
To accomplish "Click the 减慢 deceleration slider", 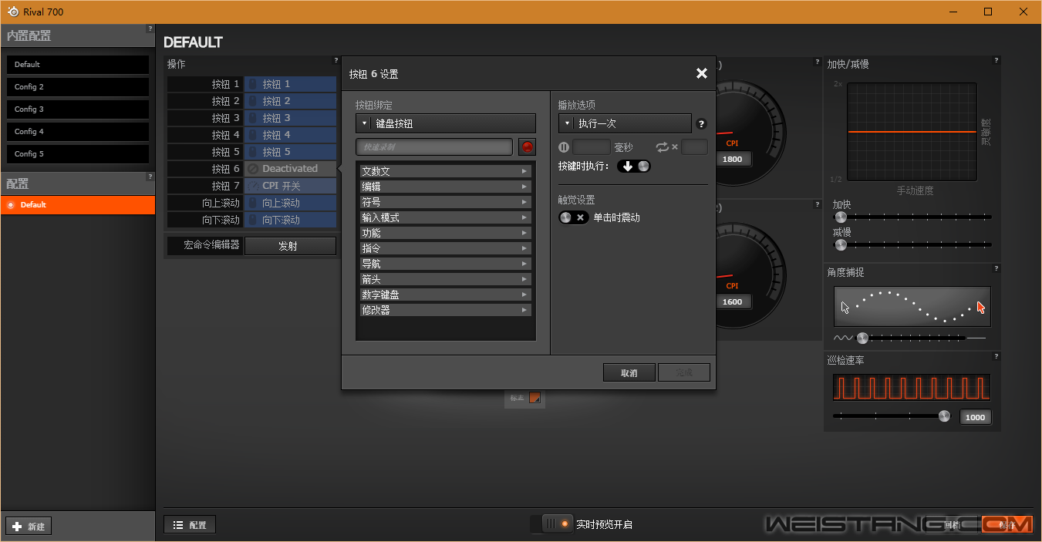I will click(x=913, y=245).
